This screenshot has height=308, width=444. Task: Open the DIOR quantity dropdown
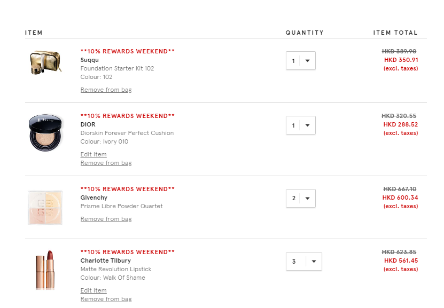click(301, 125)
